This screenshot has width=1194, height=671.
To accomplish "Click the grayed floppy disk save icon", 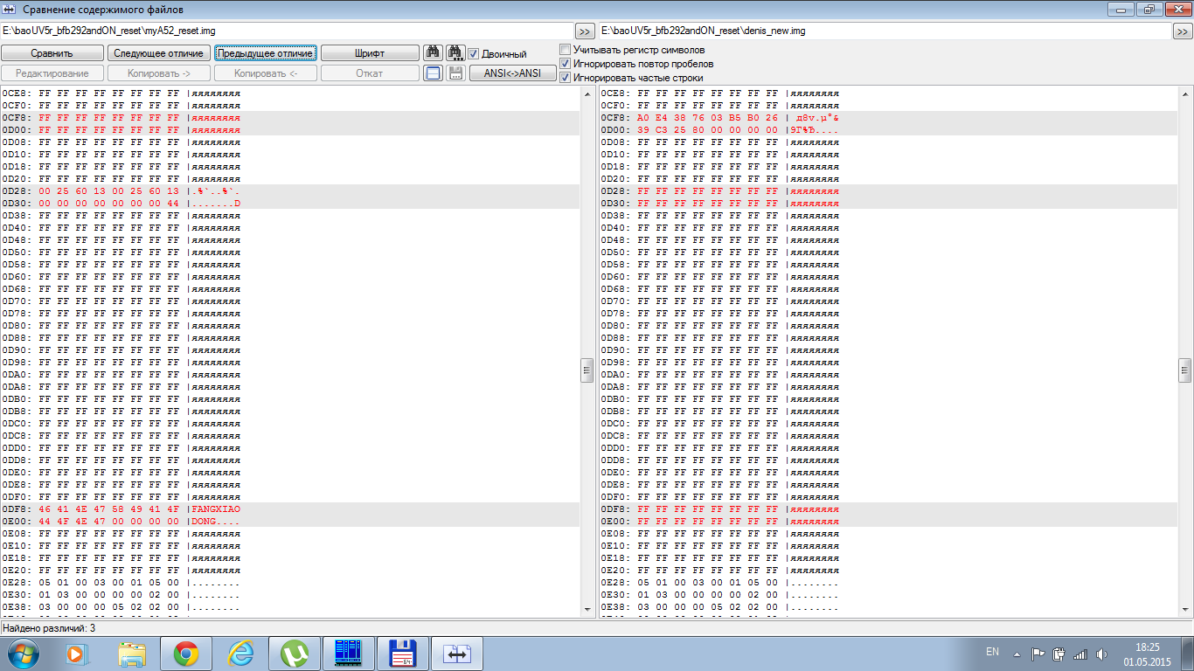I will (x=455, y=73).
